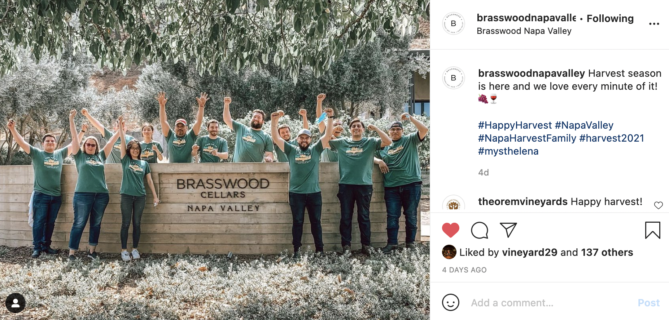Open the #NapaValley hashtag link
Viewport: 669px width, 320px height.
584,125
